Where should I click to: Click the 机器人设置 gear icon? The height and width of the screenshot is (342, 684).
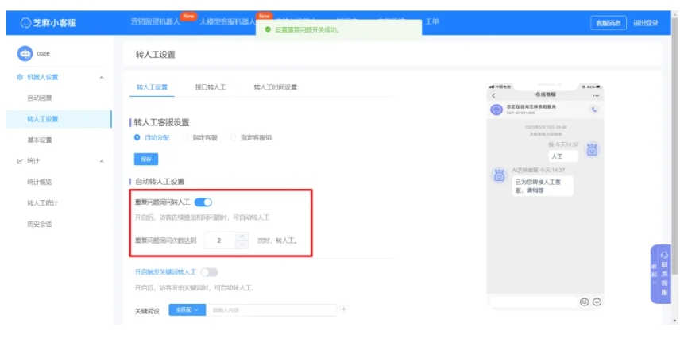tap(20, 77)
